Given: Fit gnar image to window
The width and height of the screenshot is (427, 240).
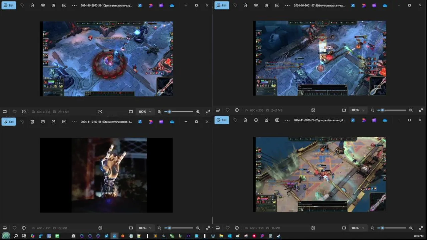Looking at the screenshot, I should coord(344,228).
